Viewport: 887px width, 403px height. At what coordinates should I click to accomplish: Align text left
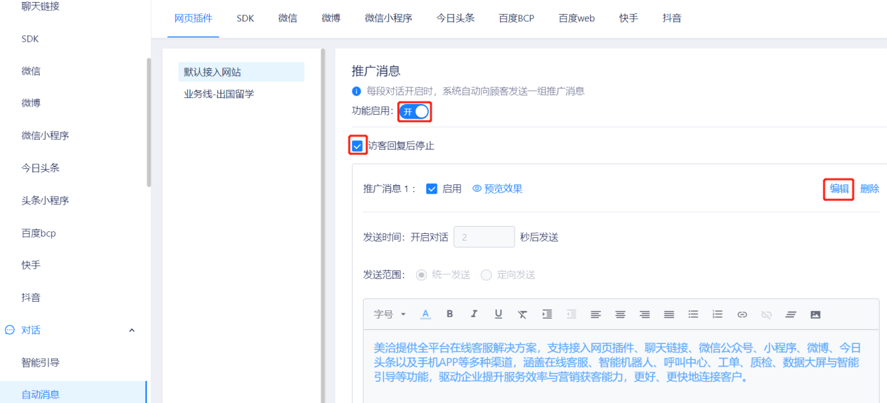595,314
